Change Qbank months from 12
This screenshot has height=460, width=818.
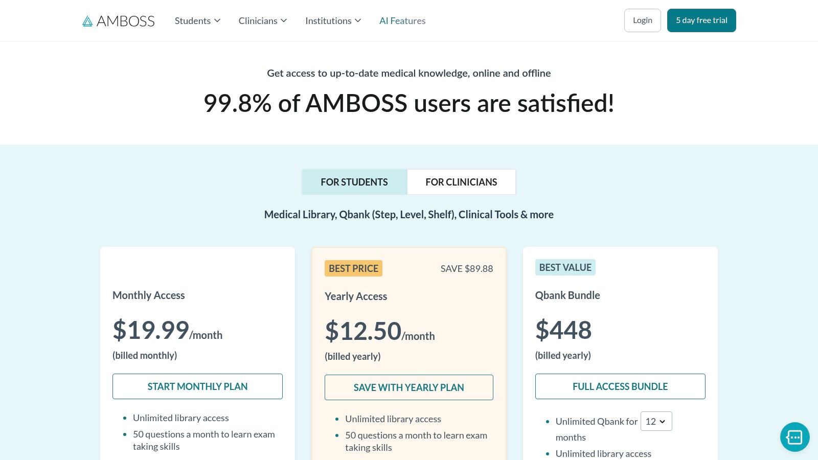(x=656, y=421)
